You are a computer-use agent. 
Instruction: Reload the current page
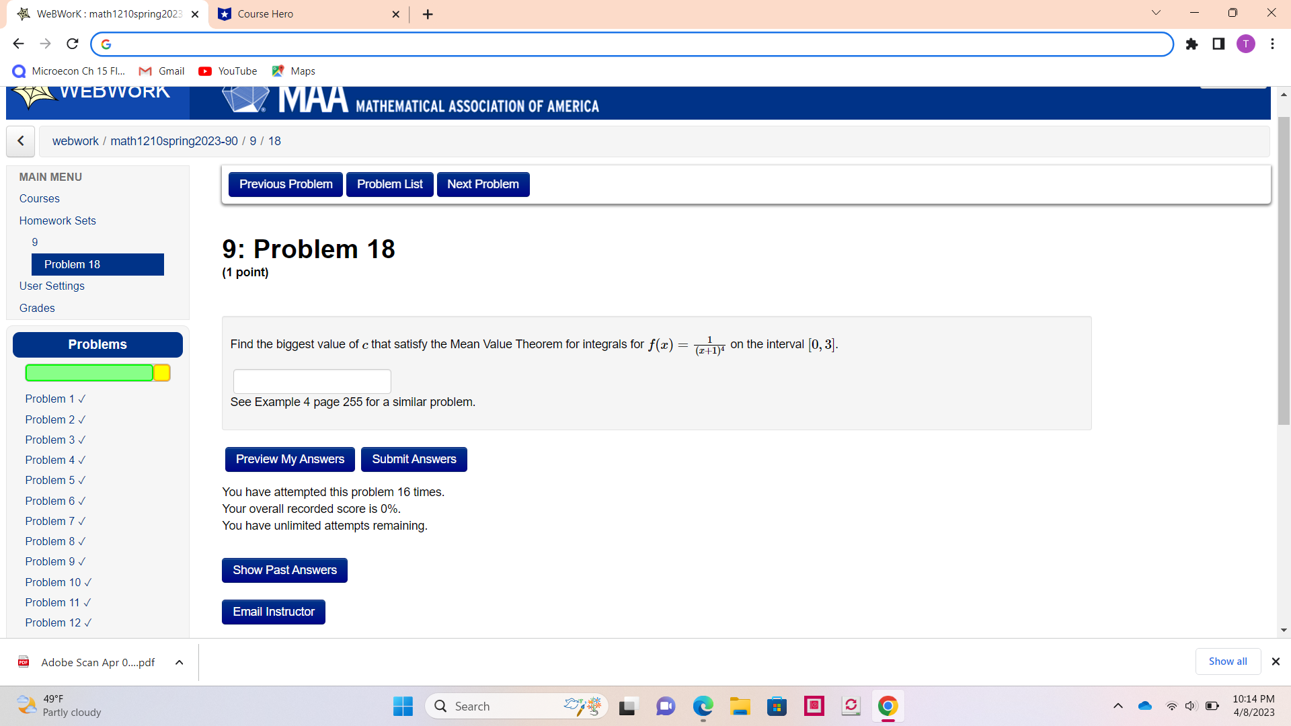point(72,44)
